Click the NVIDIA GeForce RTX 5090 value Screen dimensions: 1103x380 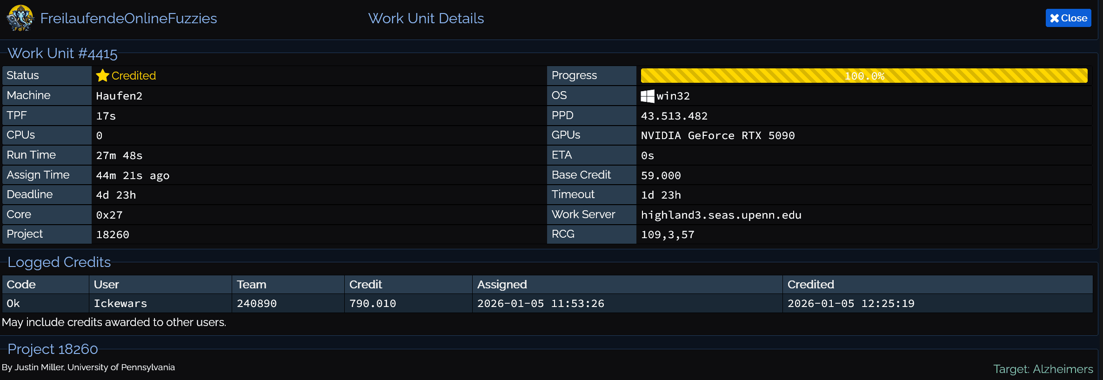(x=717, y=136)
